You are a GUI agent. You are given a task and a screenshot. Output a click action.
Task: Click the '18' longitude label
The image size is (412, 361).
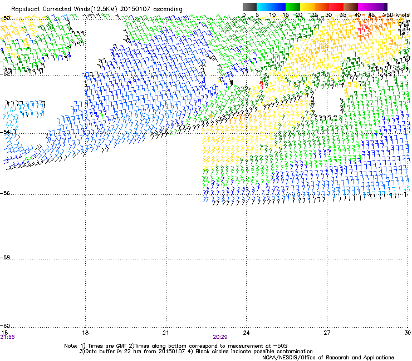(x=85, y=333)
